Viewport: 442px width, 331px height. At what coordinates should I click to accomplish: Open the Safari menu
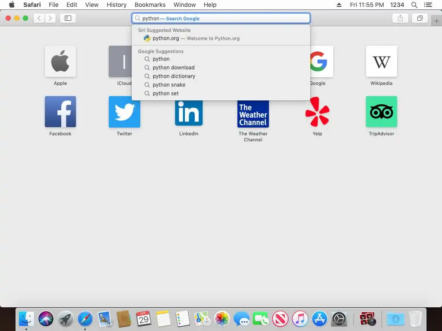(32, 5)
